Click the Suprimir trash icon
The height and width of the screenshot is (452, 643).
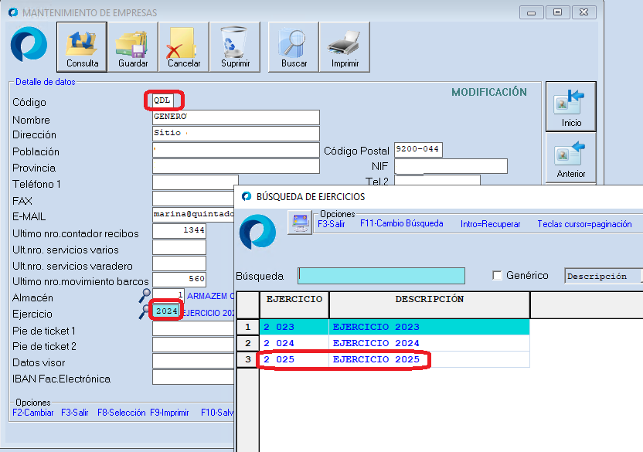click(x=235, y=46)
